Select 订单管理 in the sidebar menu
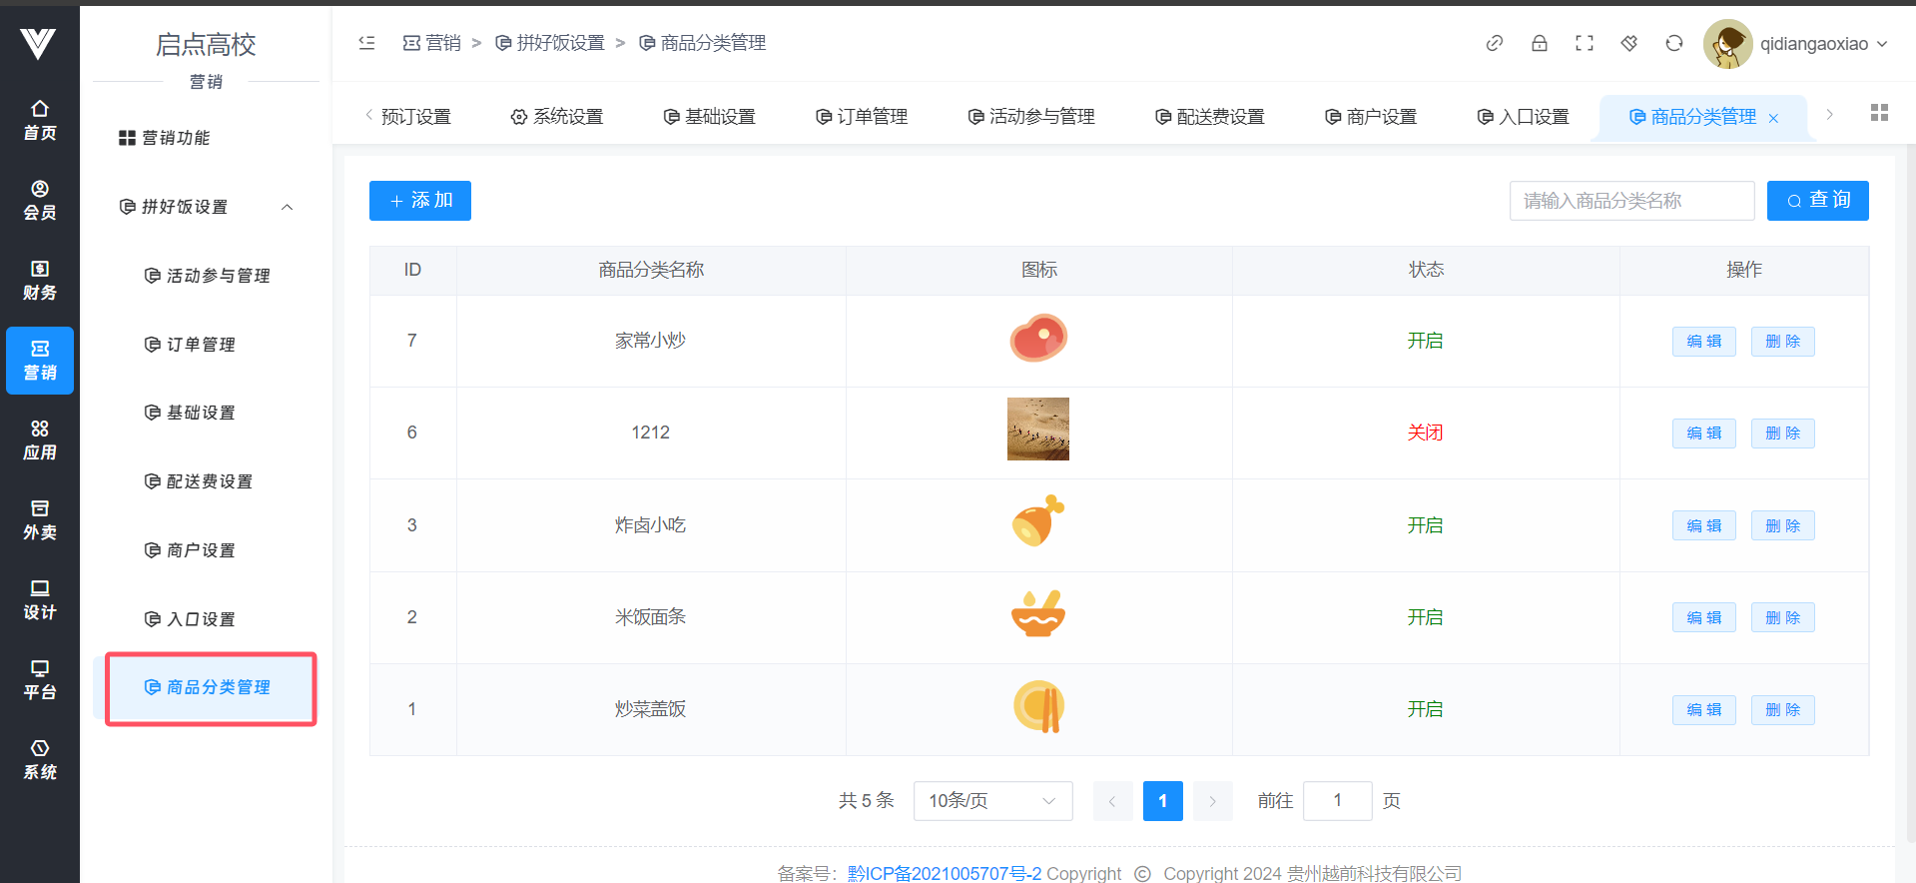Screen dimensions: 1916x883 point(200,345)
